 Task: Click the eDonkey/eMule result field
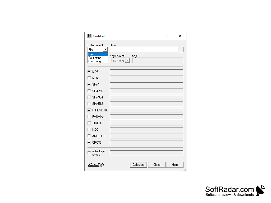[146, 153]
